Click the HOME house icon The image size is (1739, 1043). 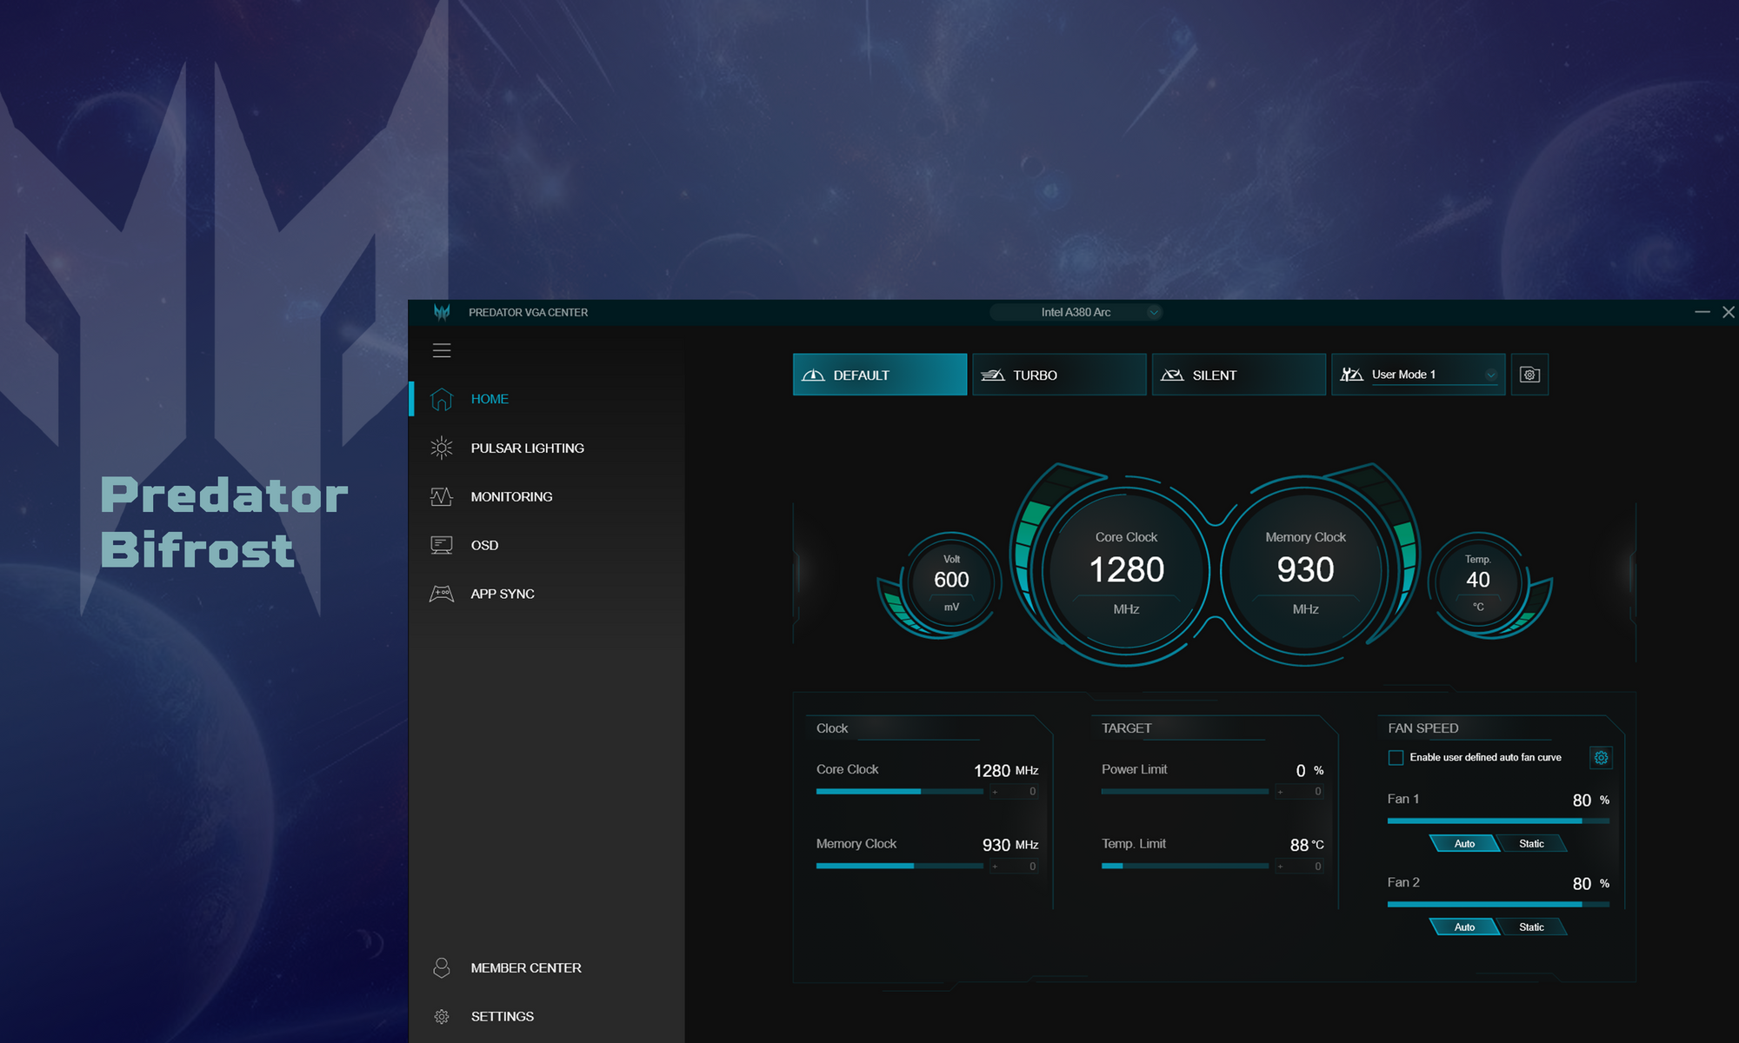coord(442,399)
